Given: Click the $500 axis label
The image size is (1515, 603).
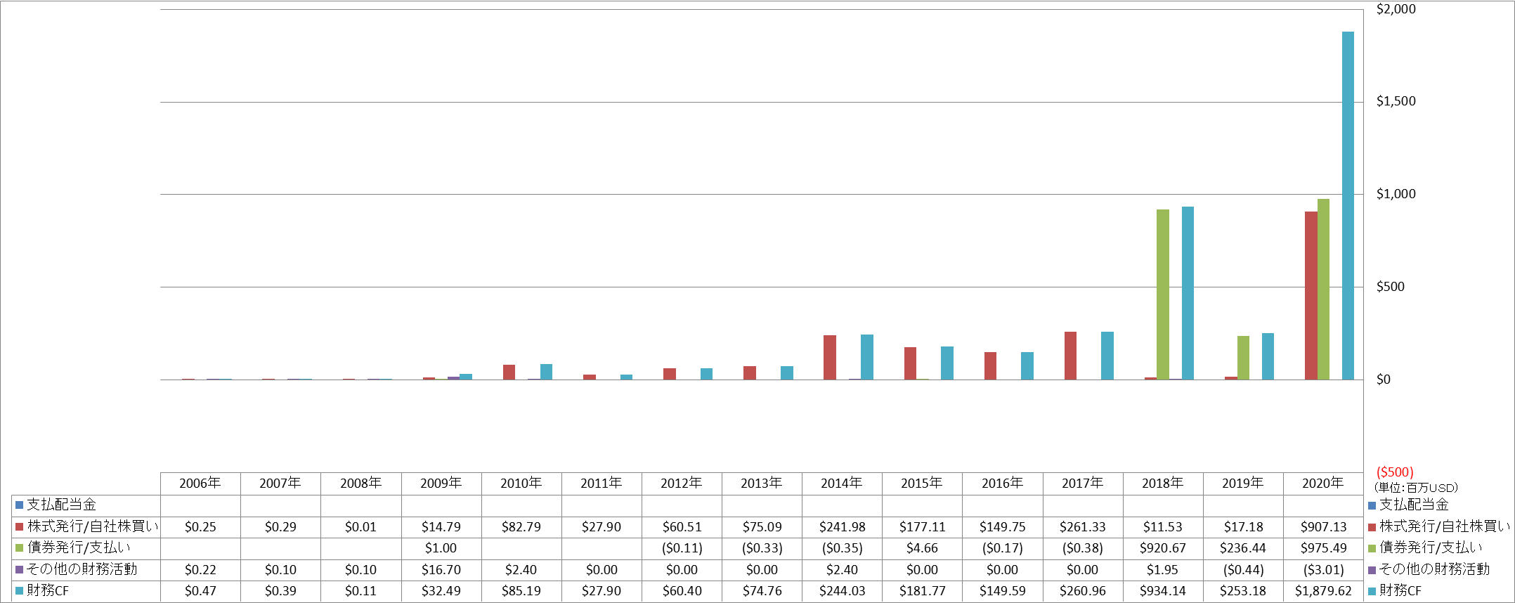Looking at the screenshot, I should pyautogui.click(x=1390, y=287).
